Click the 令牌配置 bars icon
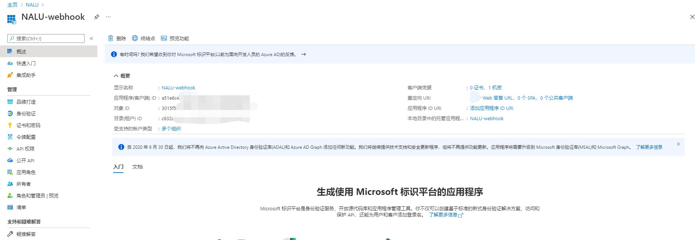 tap(10, 137)
